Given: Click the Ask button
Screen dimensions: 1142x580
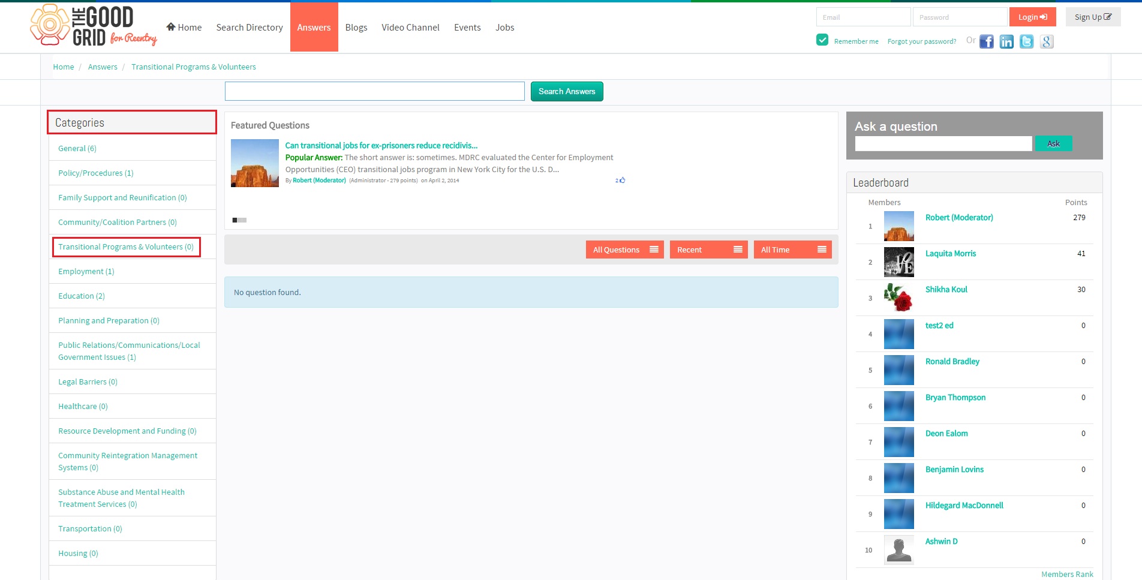Looking at the screenshot, I should pos(1053,143).
